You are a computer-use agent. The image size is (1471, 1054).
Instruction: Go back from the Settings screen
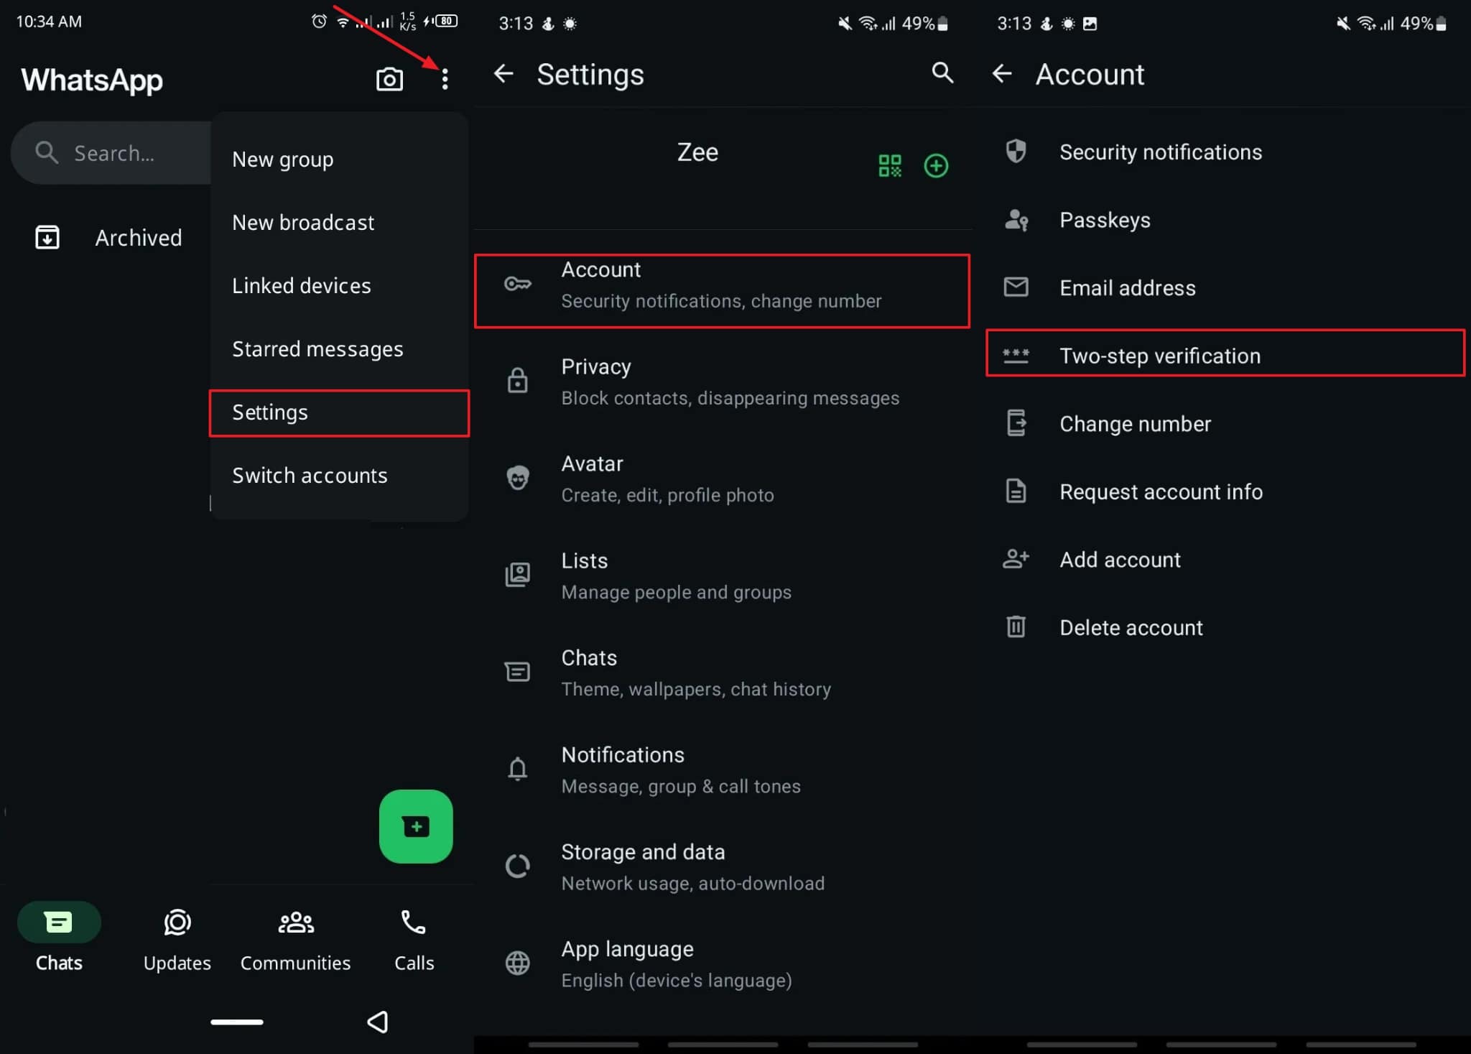coord(503,73)
